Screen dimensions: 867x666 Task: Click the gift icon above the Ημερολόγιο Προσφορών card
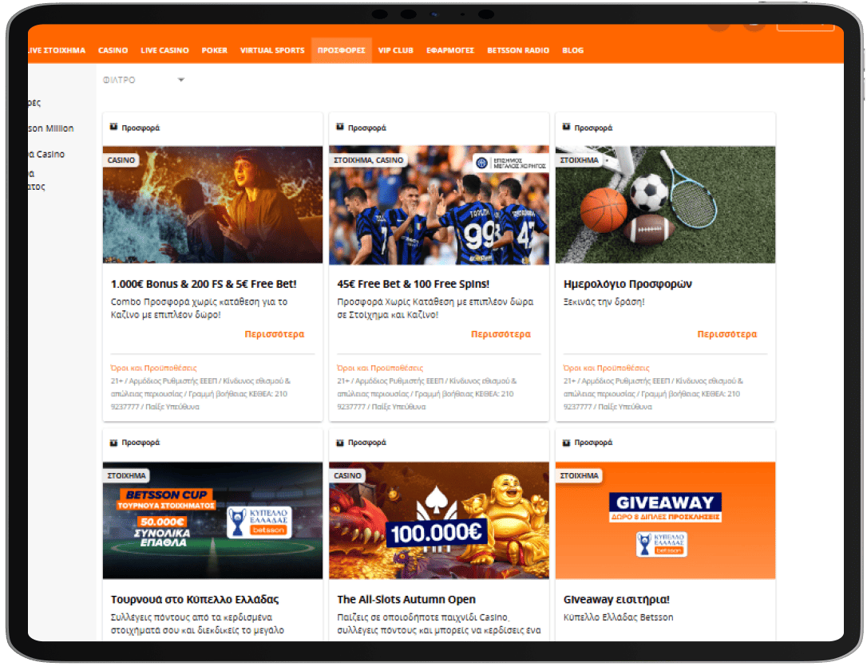click(567, 127)
